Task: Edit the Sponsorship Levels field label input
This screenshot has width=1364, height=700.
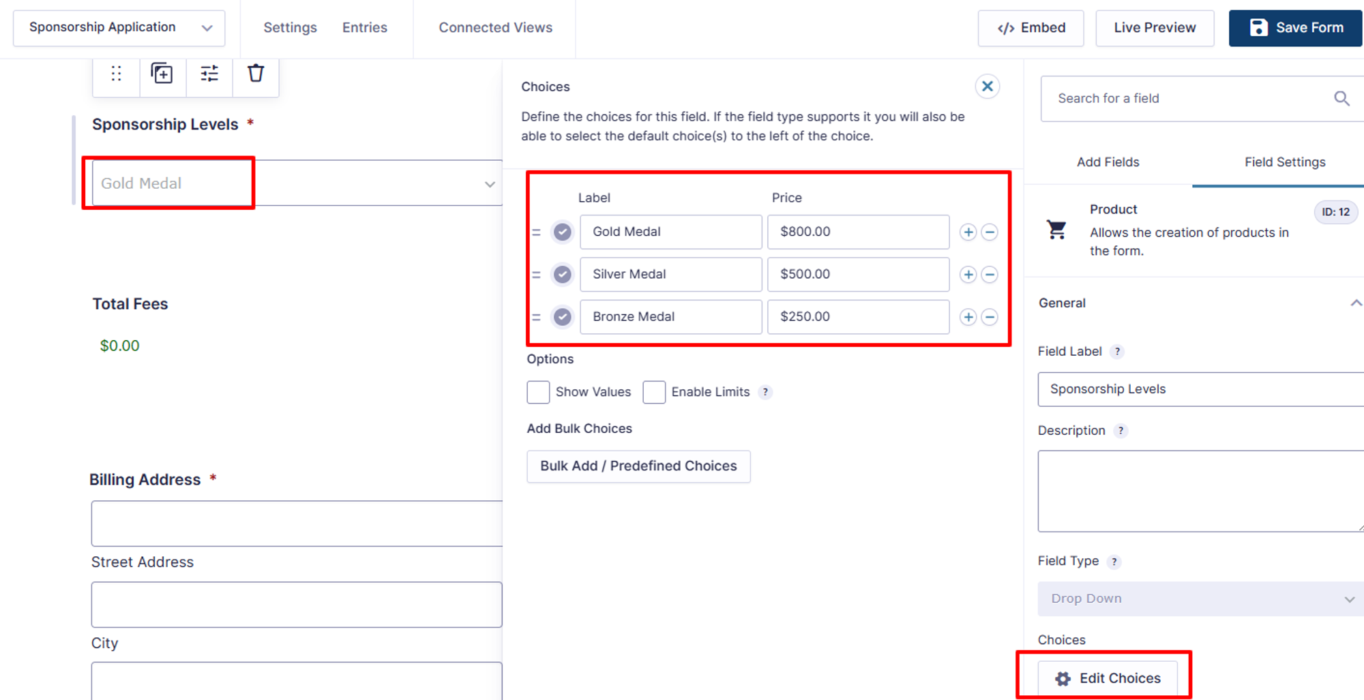Action: pos(1200,389)
